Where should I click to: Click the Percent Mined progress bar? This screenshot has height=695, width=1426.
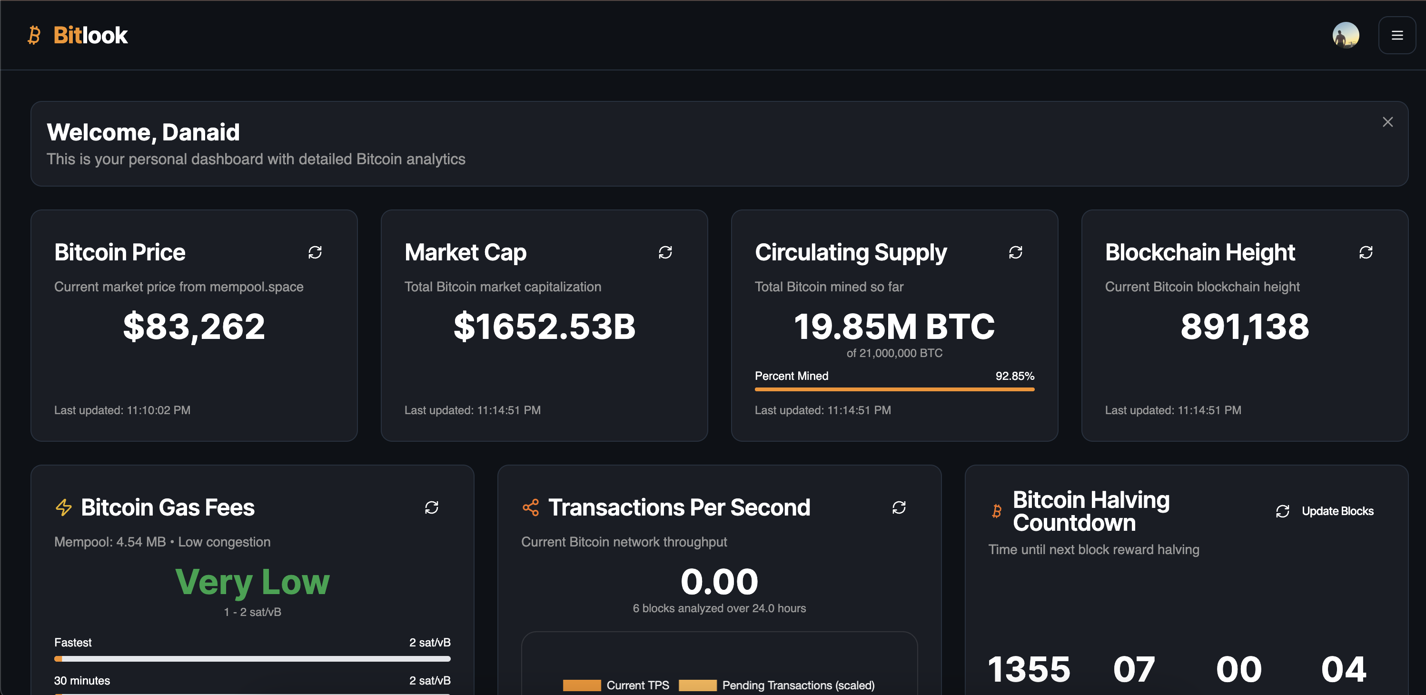[894, 389]
